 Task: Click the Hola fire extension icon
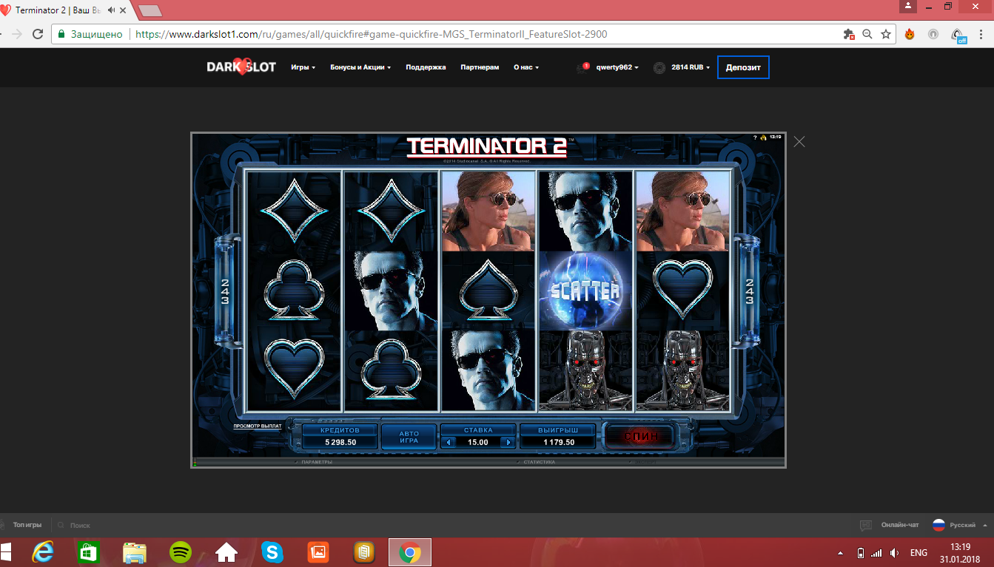[x=910, y=34]
